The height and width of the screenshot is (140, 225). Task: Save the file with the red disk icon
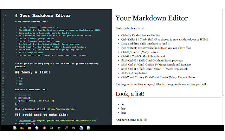click(44, 128)
